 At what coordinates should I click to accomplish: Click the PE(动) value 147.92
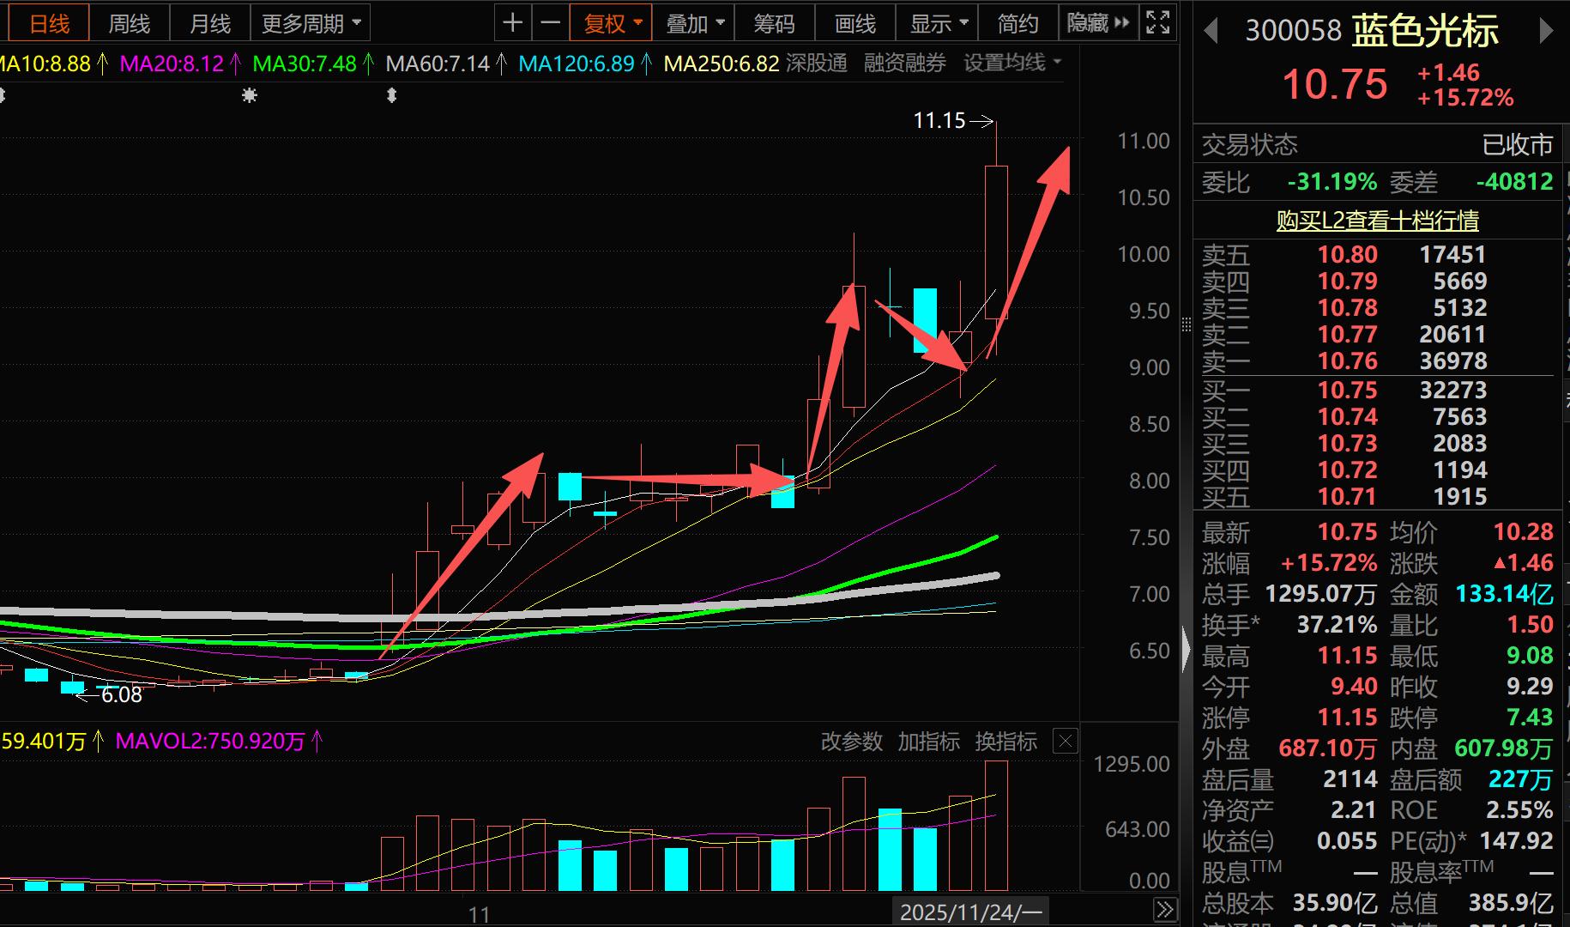point(1516,841)
